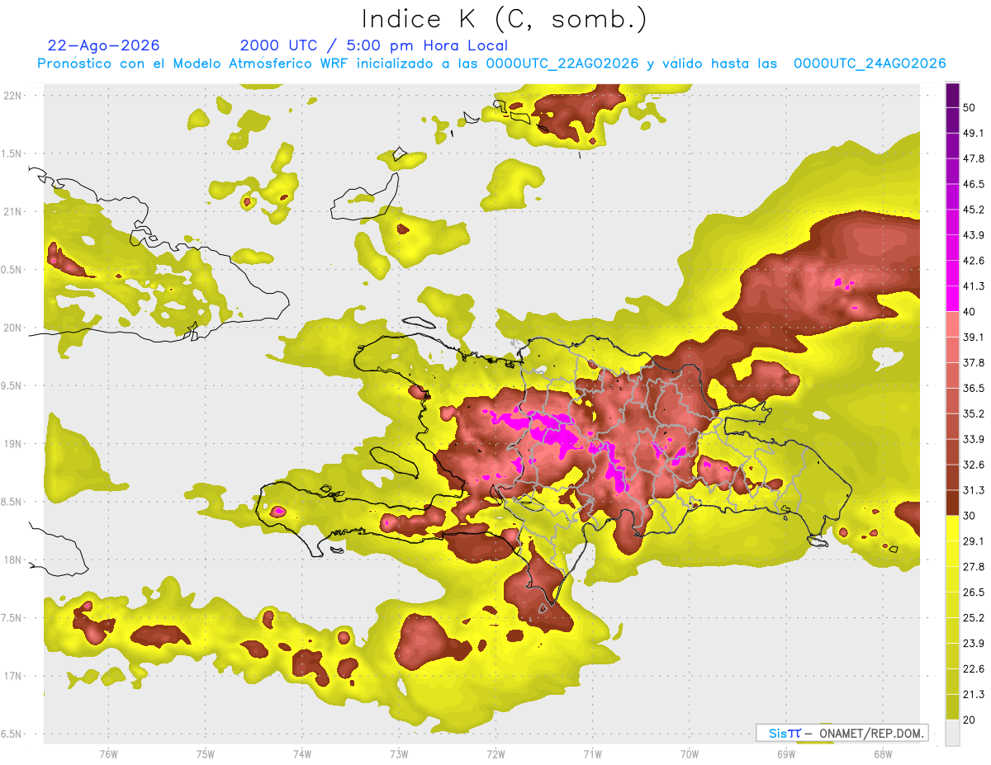Screen dimensions: 991x765
Task: Click the legend value '42.6'
Action: click(x=973, y=261)
